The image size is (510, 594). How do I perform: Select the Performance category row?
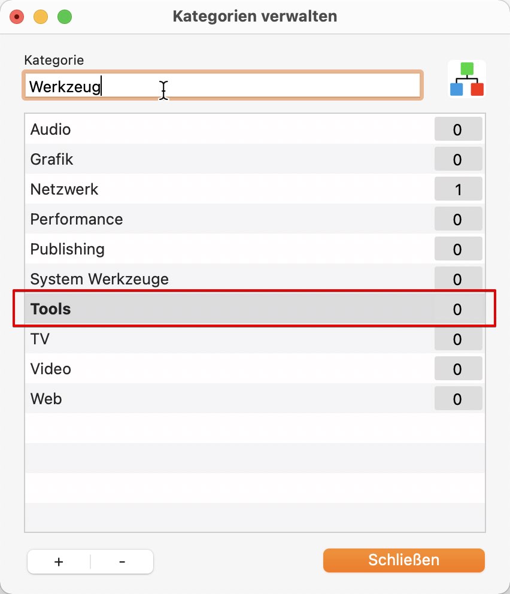coord(255,219)
